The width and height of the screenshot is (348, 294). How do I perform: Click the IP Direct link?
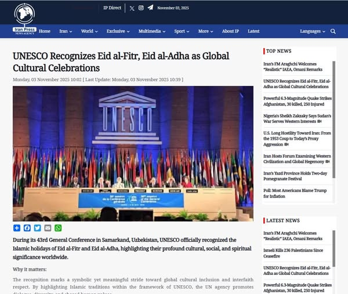113,8
